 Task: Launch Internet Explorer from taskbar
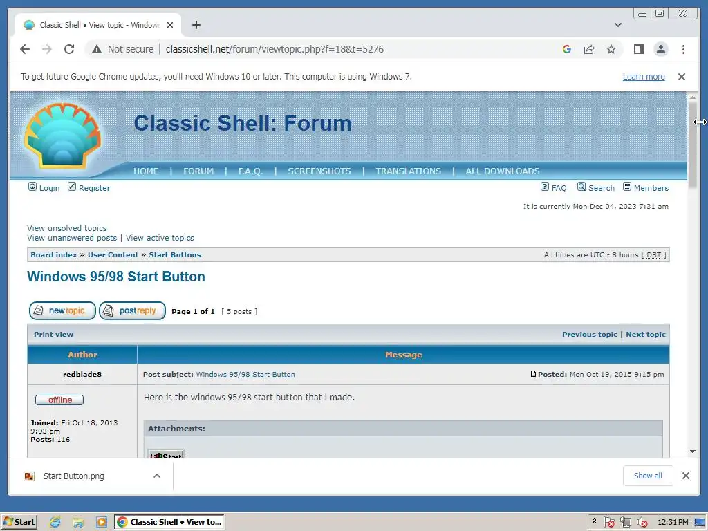(x=55, y=523)
